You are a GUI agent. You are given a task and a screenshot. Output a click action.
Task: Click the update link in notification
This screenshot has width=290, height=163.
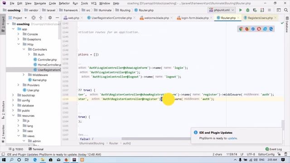(x=232, y=138)
